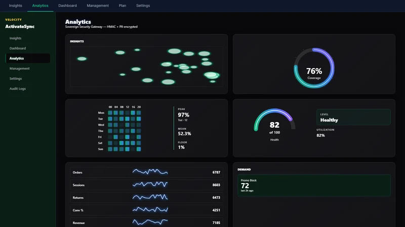Viewport: 405px width, 227px height.
Task: Open the Settings top tab
Action: click(x=143, y=6)
